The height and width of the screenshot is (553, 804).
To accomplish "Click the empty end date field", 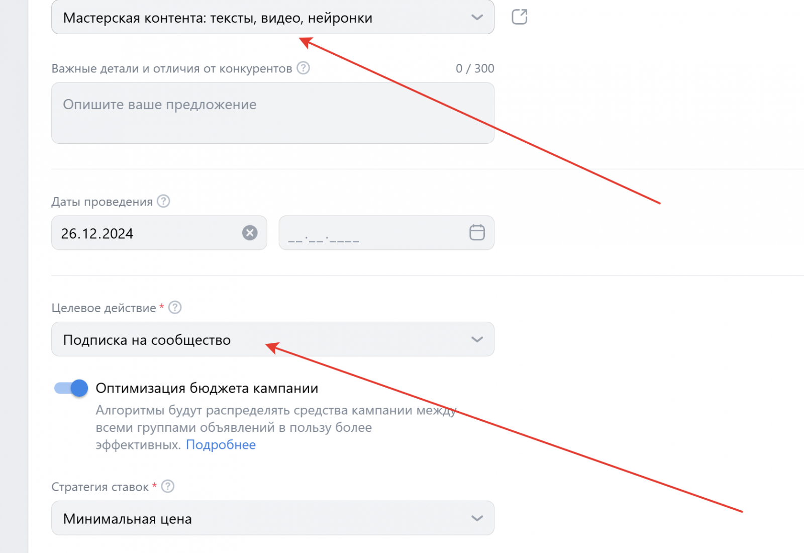I will (372, 233).
